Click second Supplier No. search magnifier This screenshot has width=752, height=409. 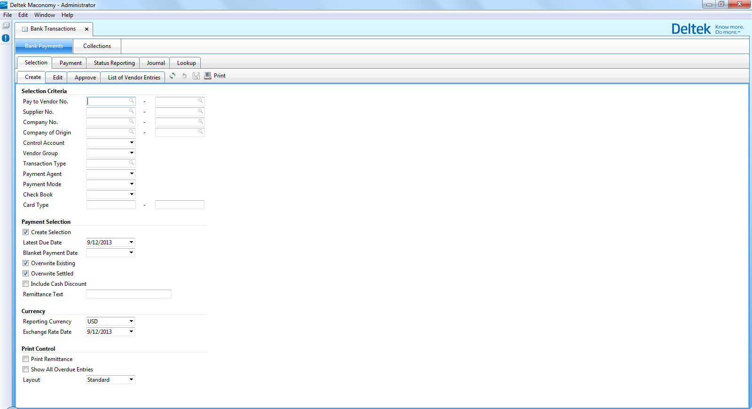coord(200,111)
